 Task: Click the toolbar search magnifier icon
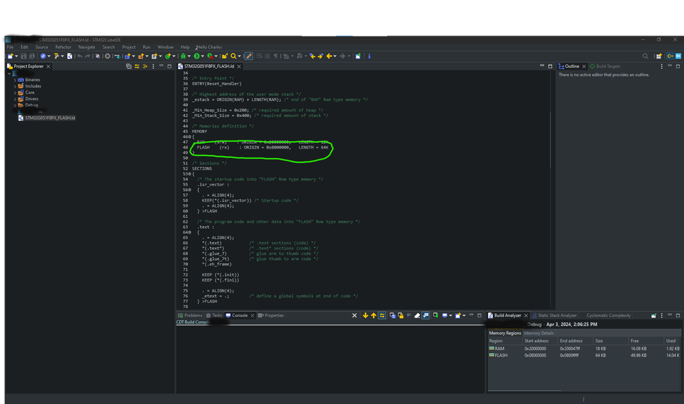pyautogui.click(x=233, y=55)
